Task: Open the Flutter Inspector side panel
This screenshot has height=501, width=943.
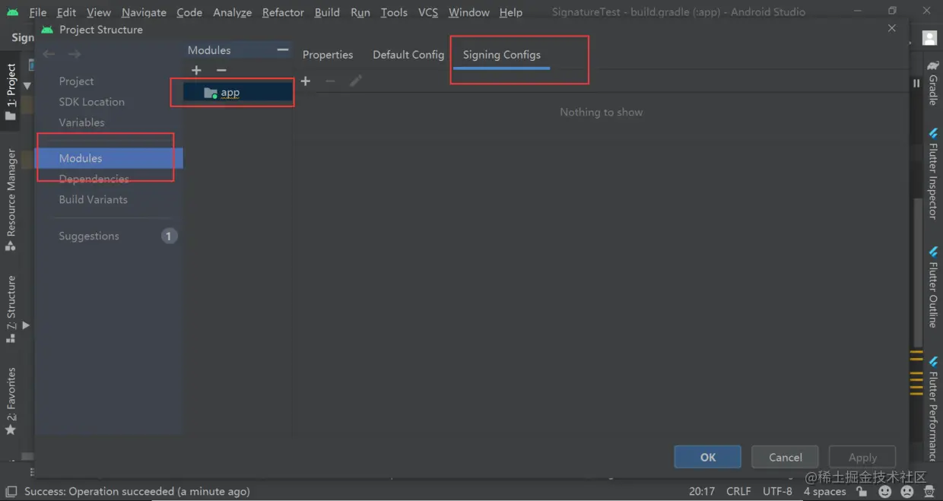Action: click(933, 174)
